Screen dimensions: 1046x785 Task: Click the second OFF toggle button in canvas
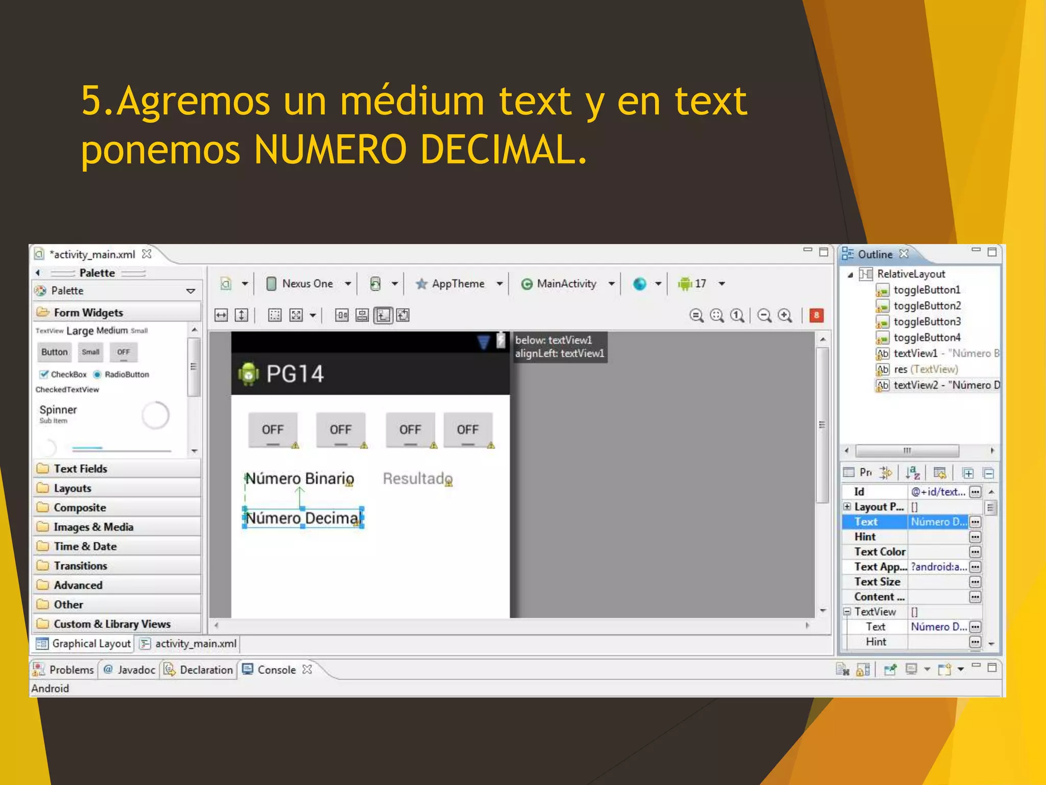click(341, 430)
